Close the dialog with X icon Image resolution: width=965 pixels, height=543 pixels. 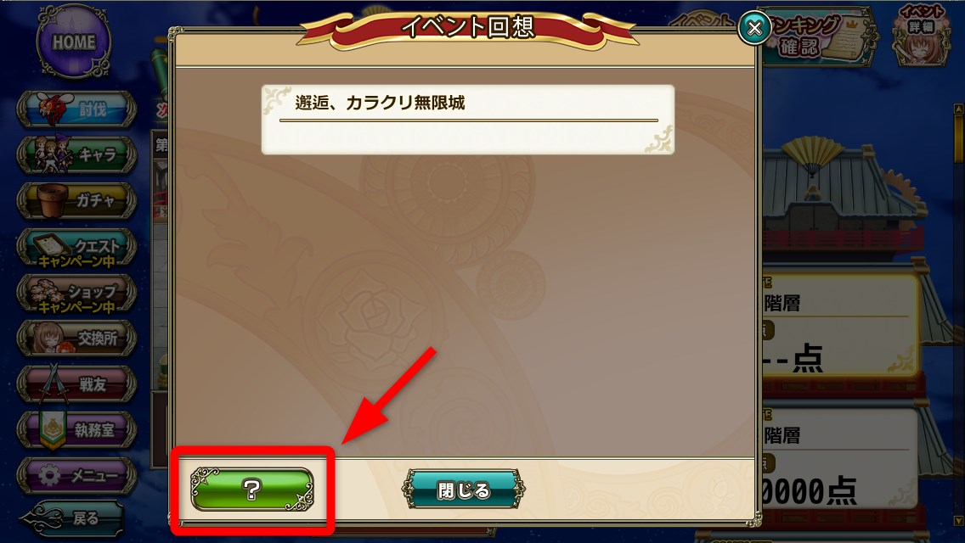click(754, 28)
